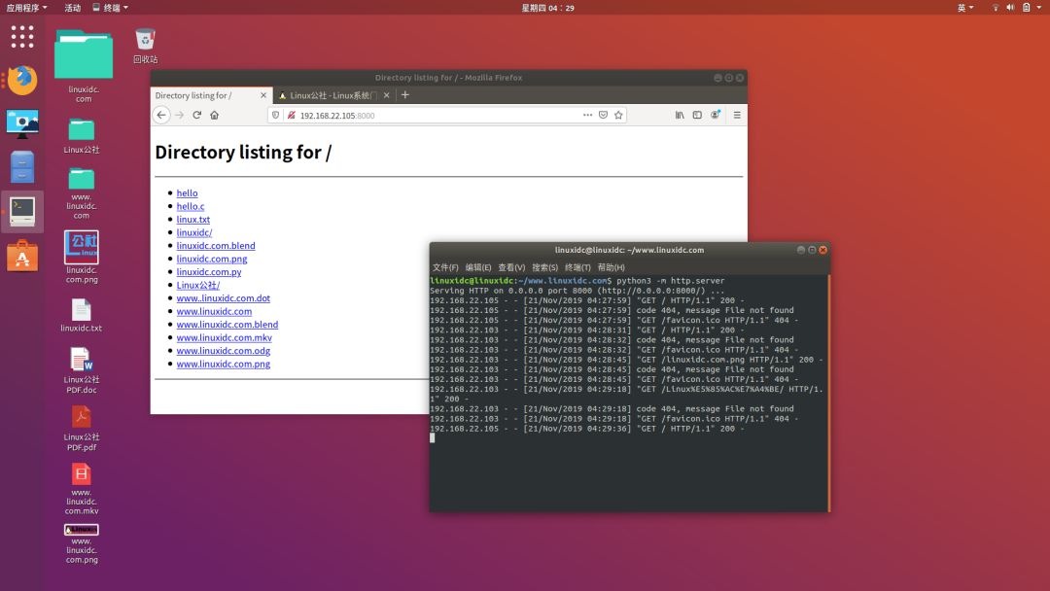Open terminal 查看(V) menu
This screenshot has width=1050, height=591.
[x=511, y=267]
